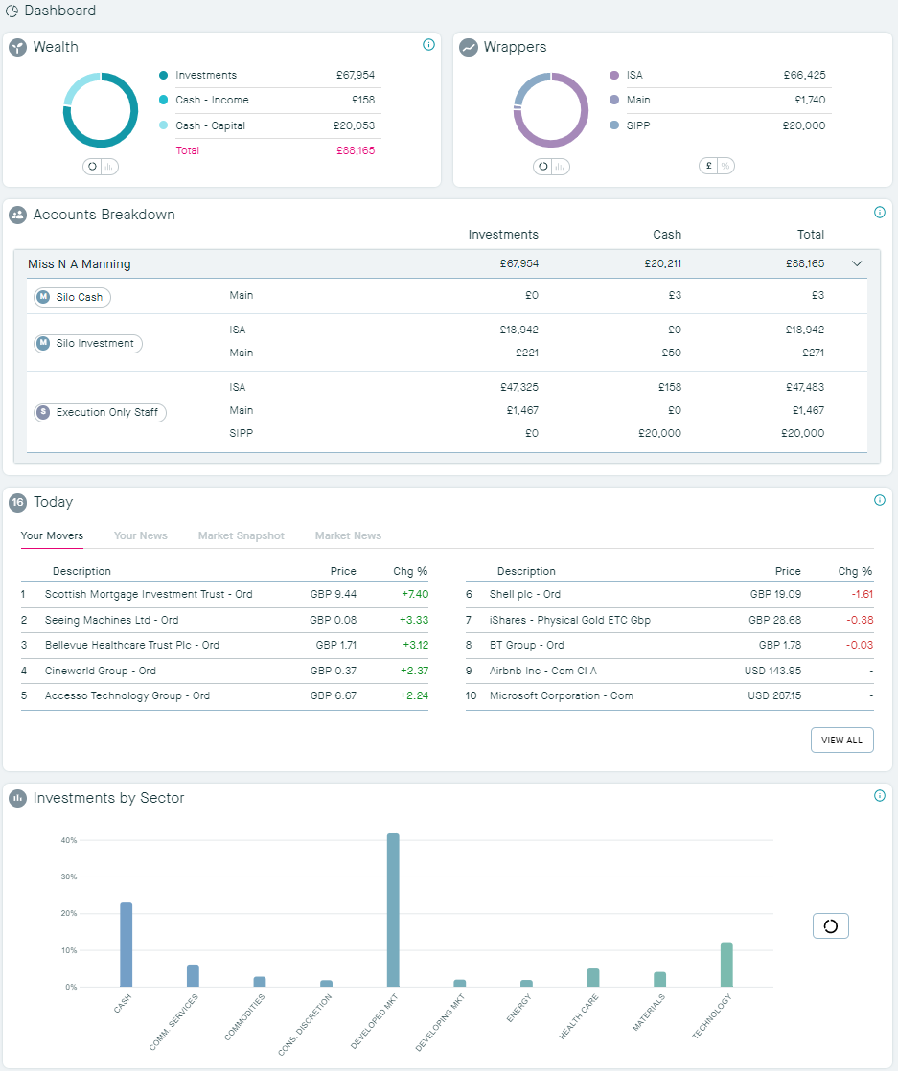The height and width of the screenshot is (1071, 898).
Task: Open the Wealth panel info tooltip icon
Action: 428,45
